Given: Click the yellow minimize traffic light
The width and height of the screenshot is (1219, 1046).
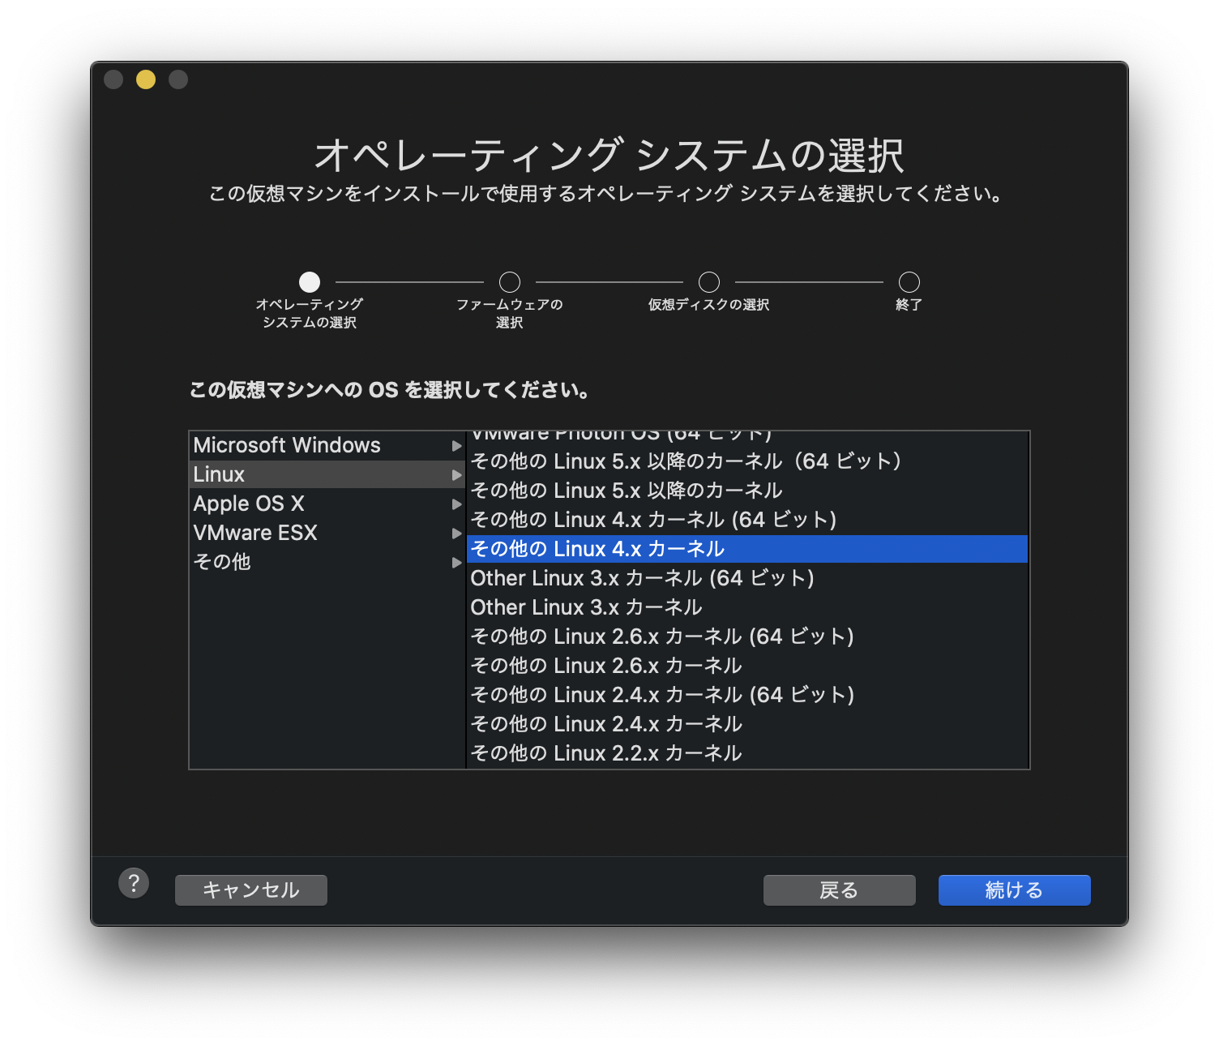Looking at the screenshot, I should coord(145,79).
